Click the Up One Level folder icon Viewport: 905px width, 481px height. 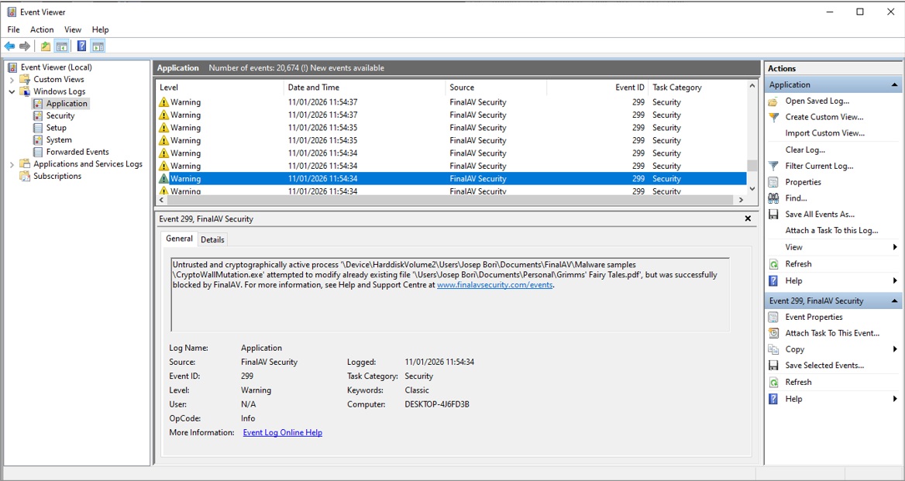pyautogui.click(x=46, y=46)
